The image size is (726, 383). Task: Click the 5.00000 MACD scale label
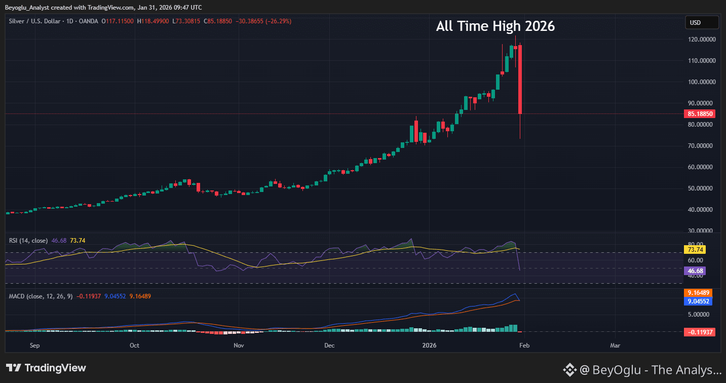click(x=699, y=315)
